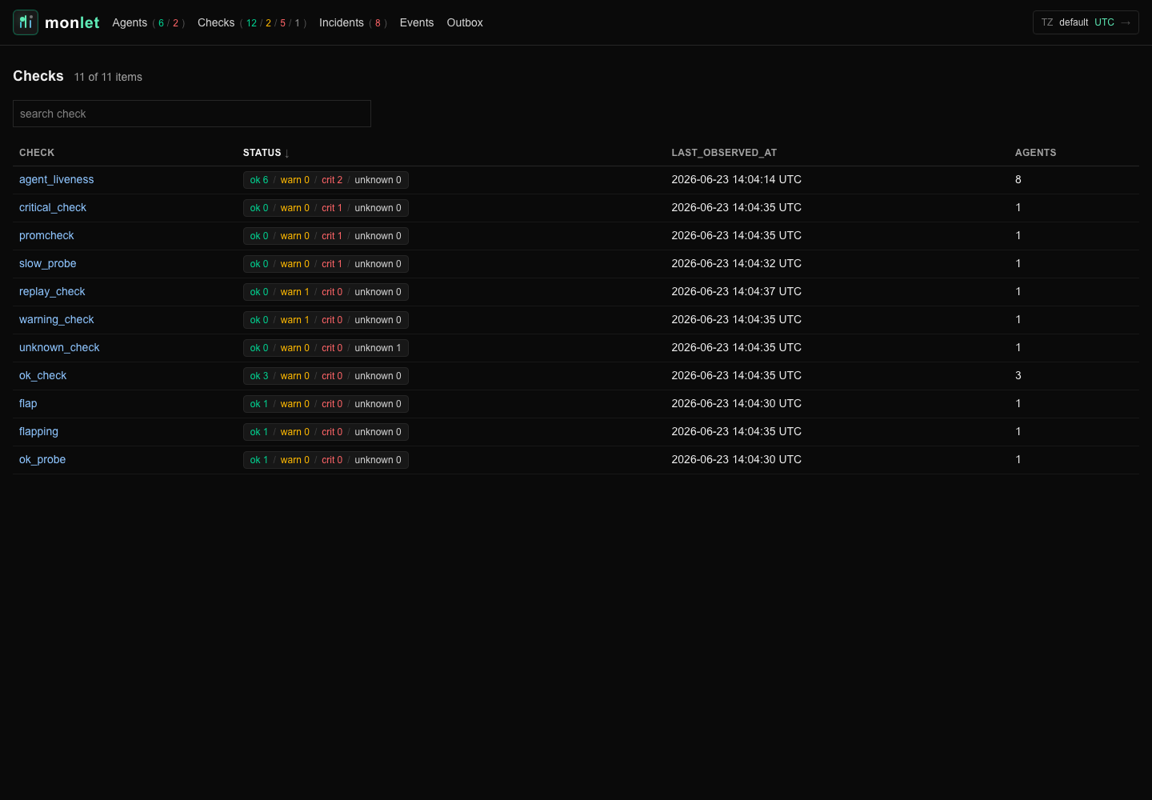Open the warning_check link
Viewport: 1152px width, 800px height.
(x=56, y=319)
